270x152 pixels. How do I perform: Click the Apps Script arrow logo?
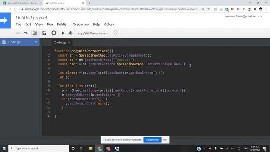point(5,21)
